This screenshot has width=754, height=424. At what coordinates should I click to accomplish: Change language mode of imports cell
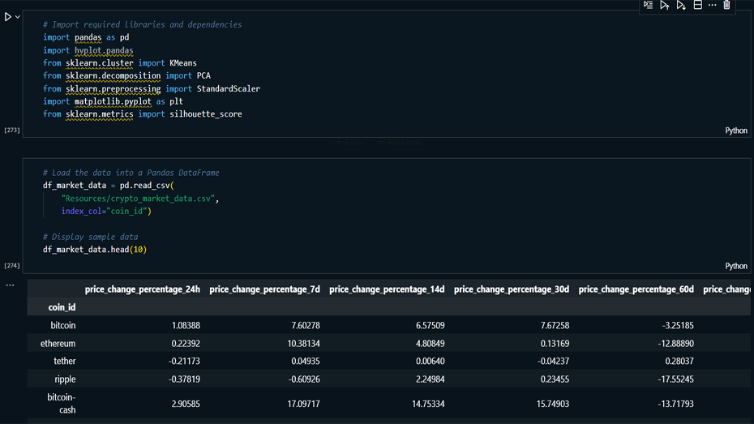pos(735,131)
